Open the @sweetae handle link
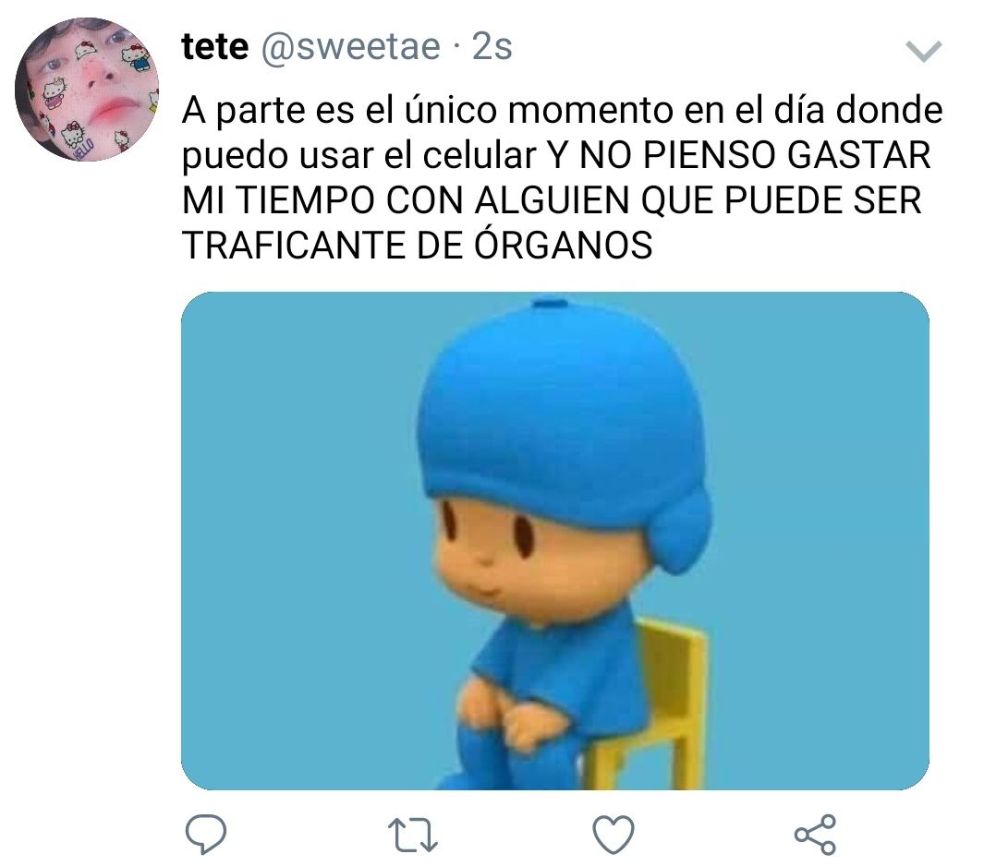Screen dimensions: 984x866 350,48
